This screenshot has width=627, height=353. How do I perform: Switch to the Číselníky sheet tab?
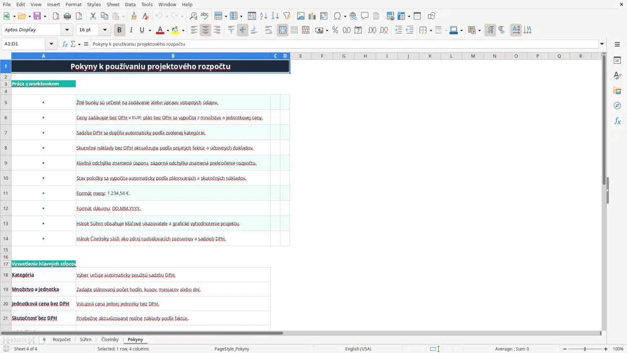110,339
